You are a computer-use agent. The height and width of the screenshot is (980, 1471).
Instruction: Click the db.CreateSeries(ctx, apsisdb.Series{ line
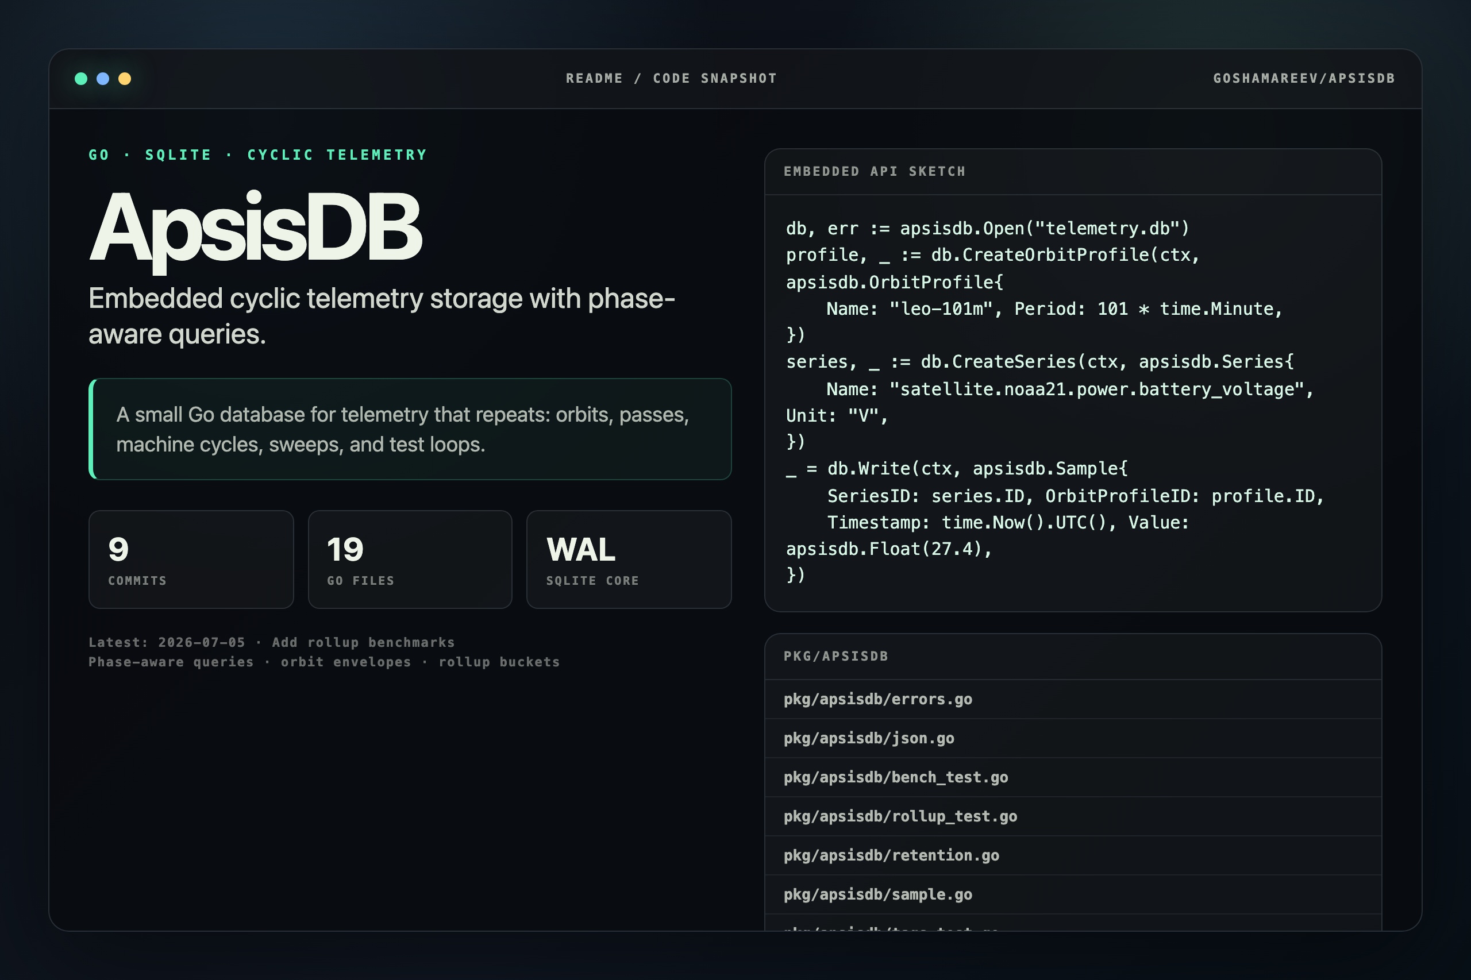click(x=1039, y=362)
